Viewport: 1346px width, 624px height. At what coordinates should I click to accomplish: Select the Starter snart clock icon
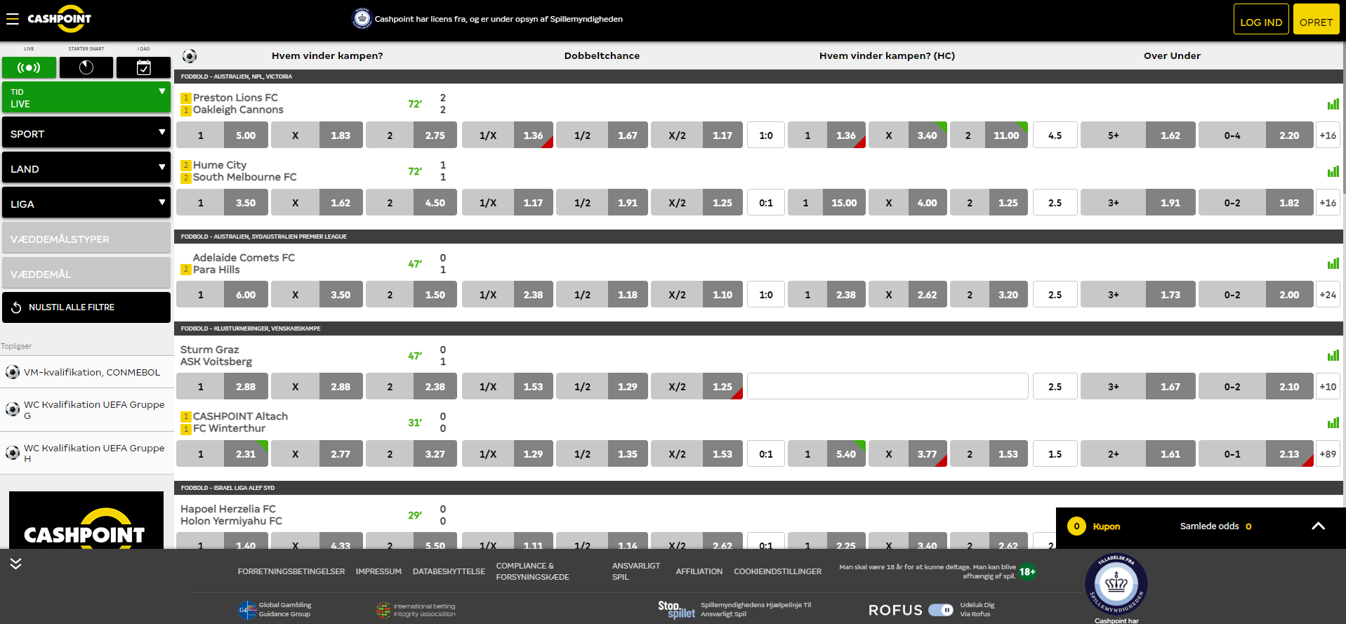tap(86, 67)
